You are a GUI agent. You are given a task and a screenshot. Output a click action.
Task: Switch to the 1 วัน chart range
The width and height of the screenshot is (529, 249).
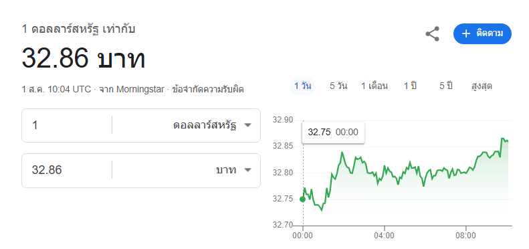click(302, 86)
